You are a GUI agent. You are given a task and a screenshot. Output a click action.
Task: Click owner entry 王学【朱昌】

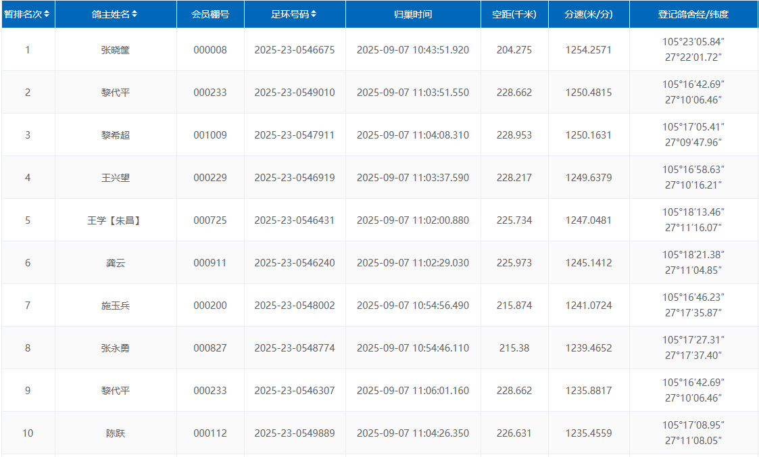pos(116,220)
